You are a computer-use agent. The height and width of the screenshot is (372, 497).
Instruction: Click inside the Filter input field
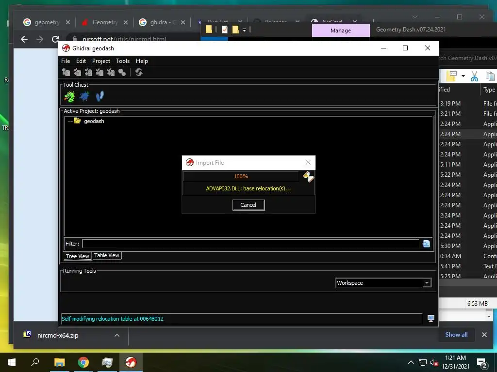point(250,244)
